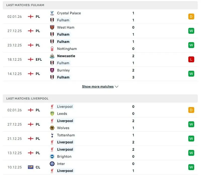Select the Brighton club crest
This screenshot has height=175, width=201.
52,156
